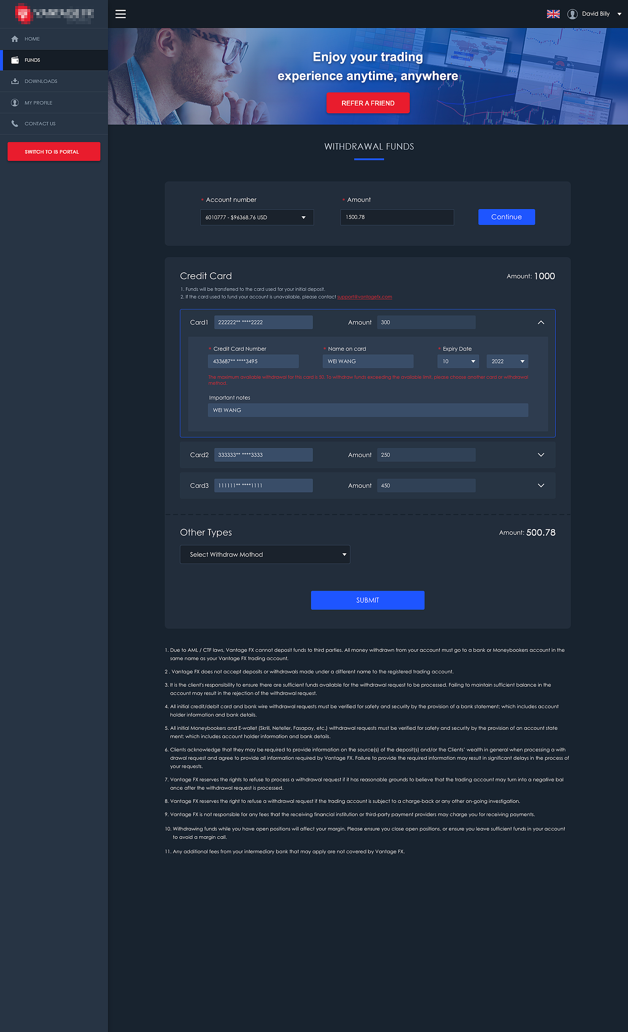The width and height of the screenshot is (628, 1032).
Task: Click Card3 number field 111111** ****1111
Action: click(x=263, y=486)
